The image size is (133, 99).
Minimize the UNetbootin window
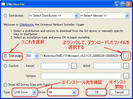tap(117, 4)
